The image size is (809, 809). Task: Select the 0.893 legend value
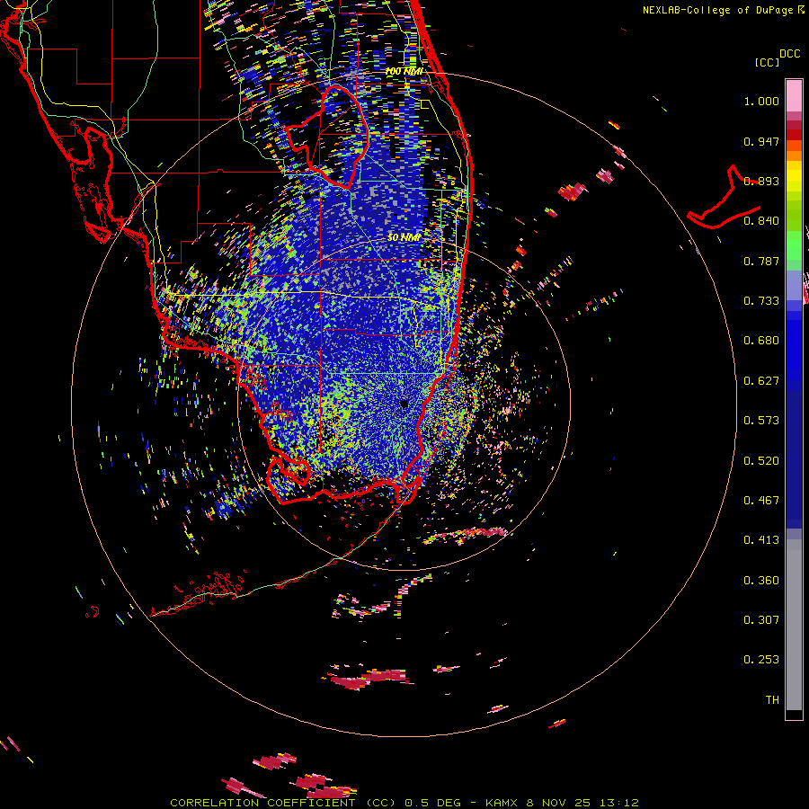(761, 181)
